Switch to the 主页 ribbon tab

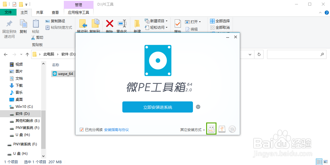24,13
